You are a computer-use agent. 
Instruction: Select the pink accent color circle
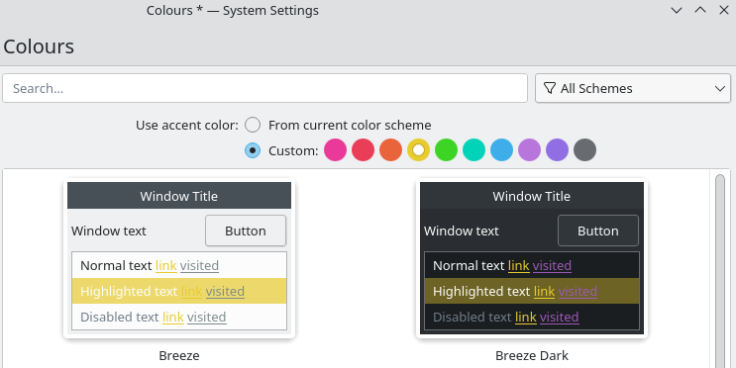335,150
